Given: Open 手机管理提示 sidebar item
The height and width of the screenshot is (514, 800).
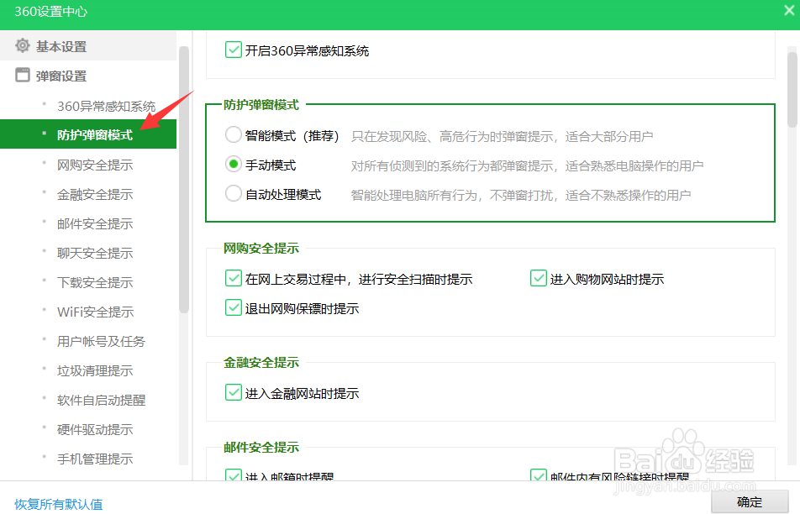Looking at the screenshot, I should pos(95,459).
